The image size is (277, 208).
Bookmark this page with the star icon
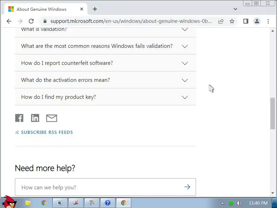[232, 21]
